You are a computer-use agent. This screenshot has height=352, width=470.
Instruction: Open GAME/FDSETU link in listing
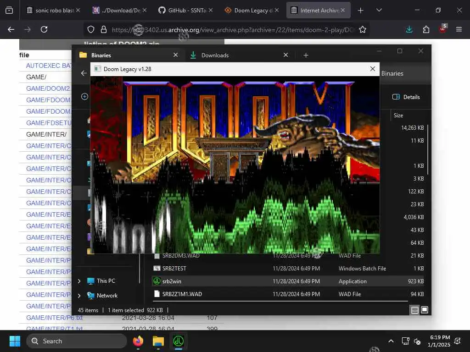[x=49, y=123]
